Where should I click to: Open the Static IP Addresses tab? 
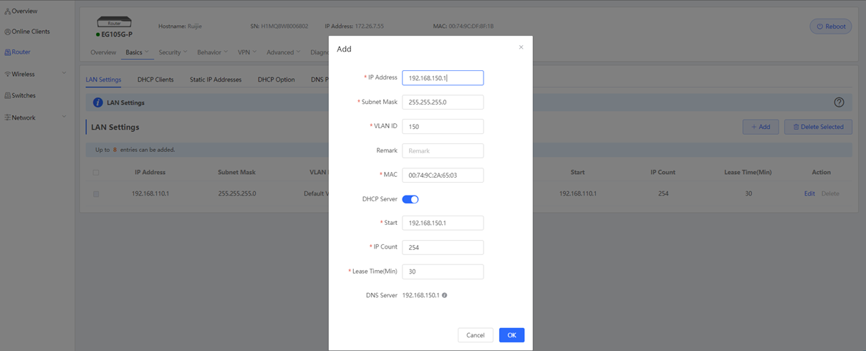click(x=216, y=80)
